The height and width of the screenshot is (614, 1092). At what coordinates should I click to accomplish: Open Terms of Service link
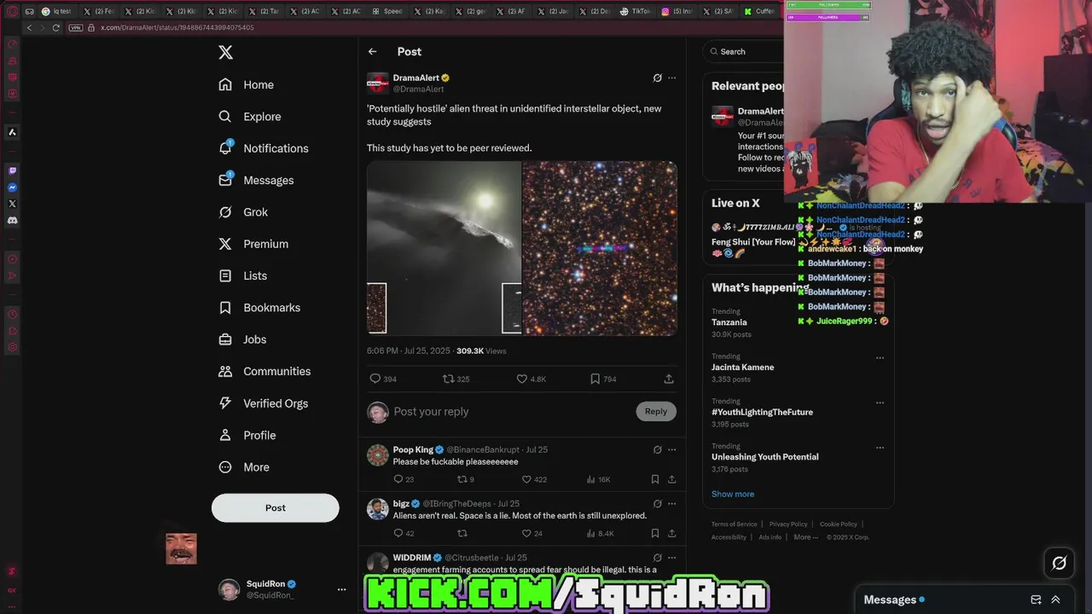pos(735,524)
